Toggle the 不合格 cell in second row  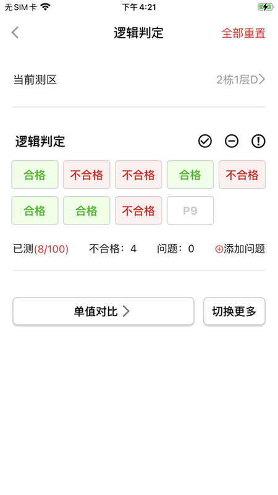click(x=138, y=210)
